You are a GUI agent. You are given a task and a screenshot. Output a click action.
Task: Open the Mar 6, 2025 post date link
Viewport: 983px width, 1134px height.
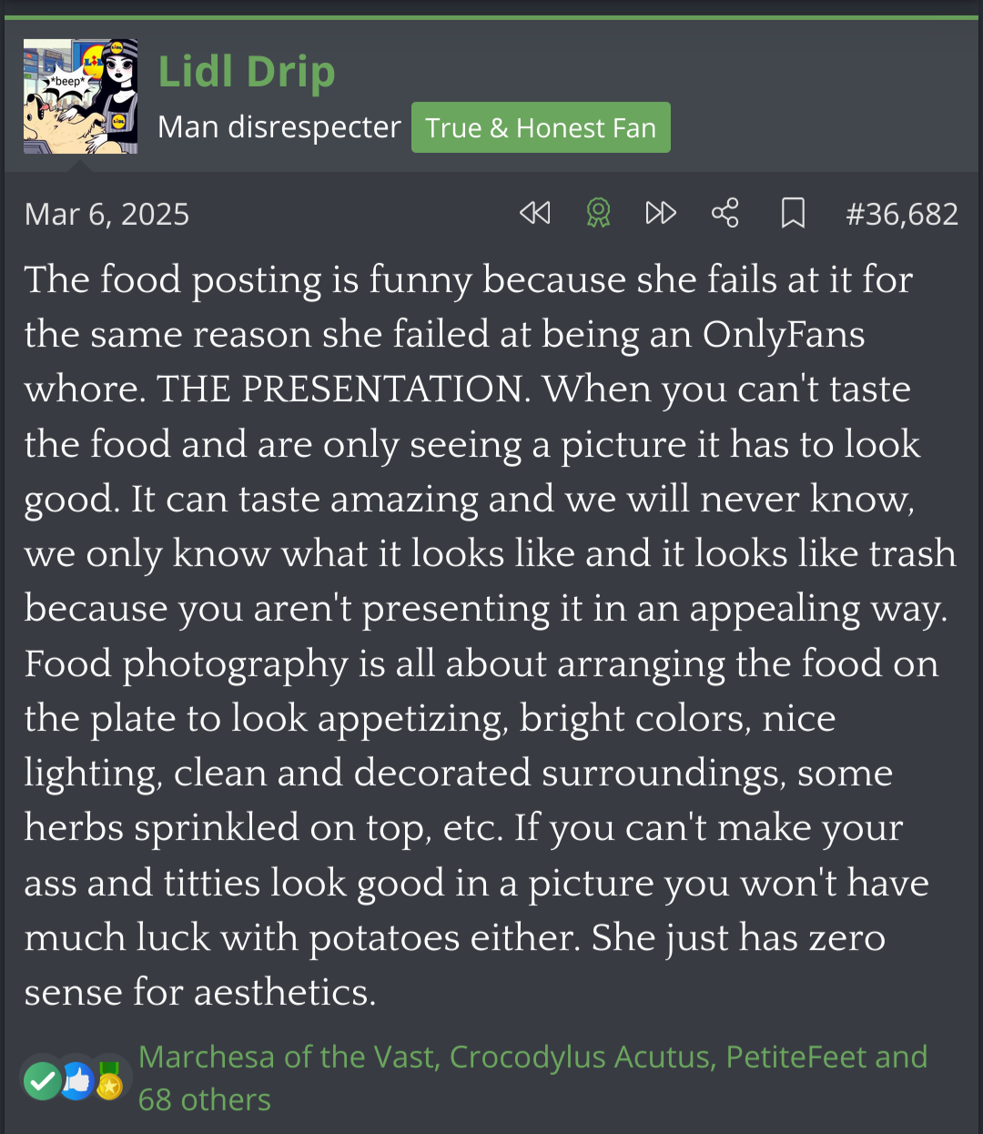(x=107, y=215)
